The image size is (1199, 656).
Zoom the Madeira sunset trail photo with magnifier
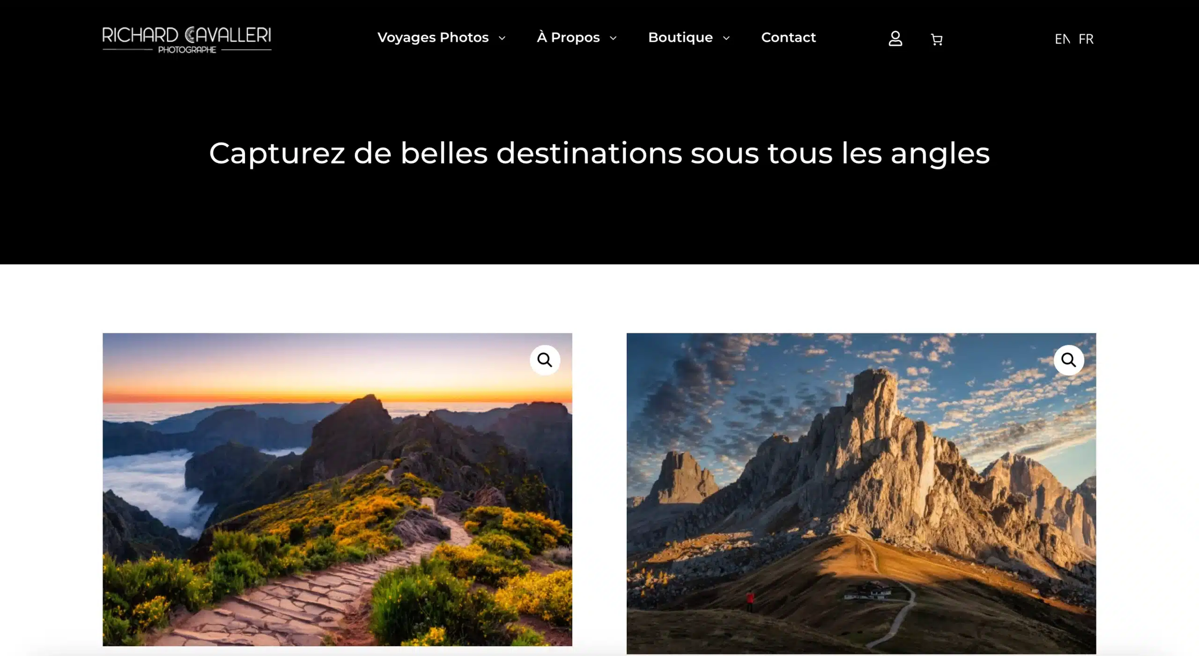(x=544, y=360)
